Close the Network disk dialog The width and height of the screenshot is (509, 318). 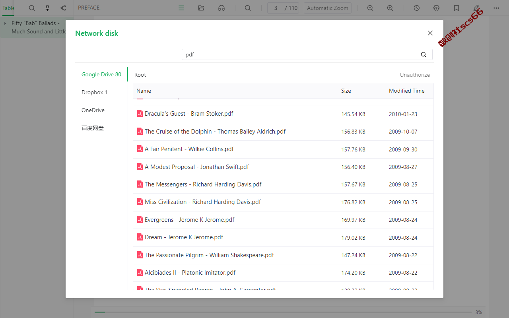[430, 33]
